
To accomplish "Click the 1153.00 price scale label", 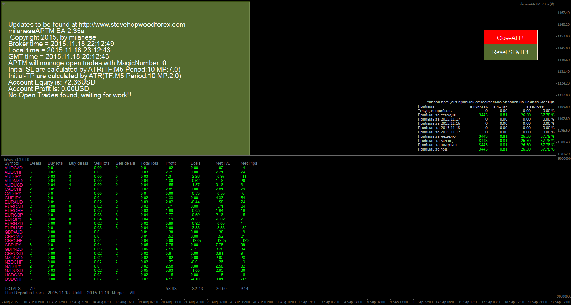I will pyautogui.click(x=563, y=36).
